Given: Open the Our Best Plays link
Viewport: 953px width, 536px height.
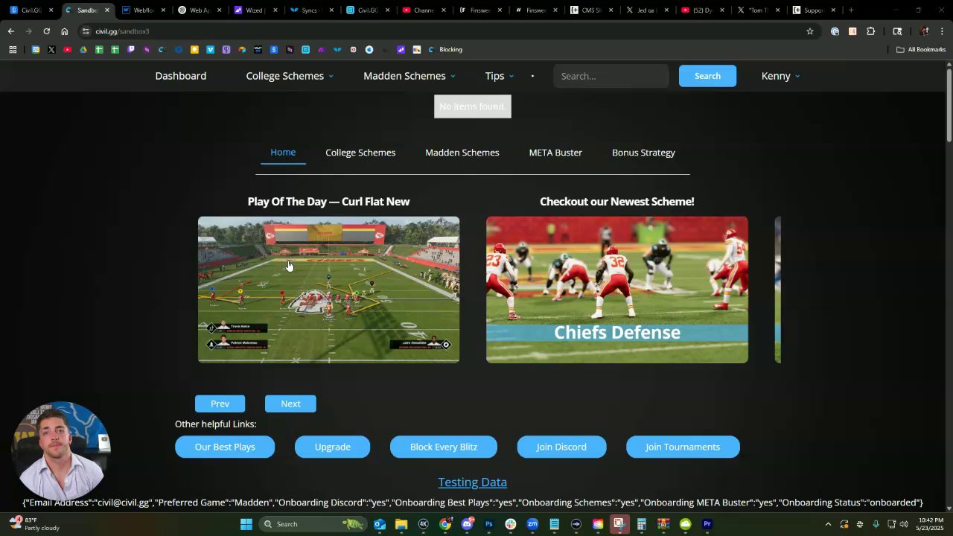Looking at the screenshot, I should [225, 447].
